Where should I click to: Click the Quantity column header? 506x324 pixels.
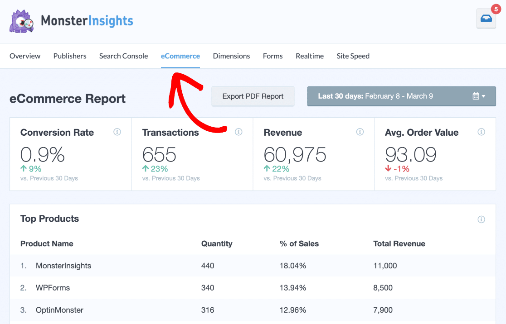click(217, 244)
